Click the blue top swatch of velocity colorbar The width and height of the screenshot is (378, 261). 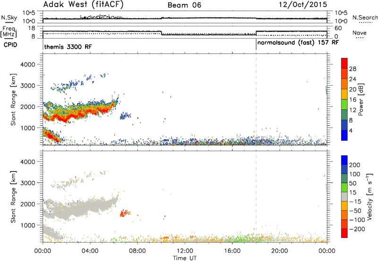[x=344, y=160]
